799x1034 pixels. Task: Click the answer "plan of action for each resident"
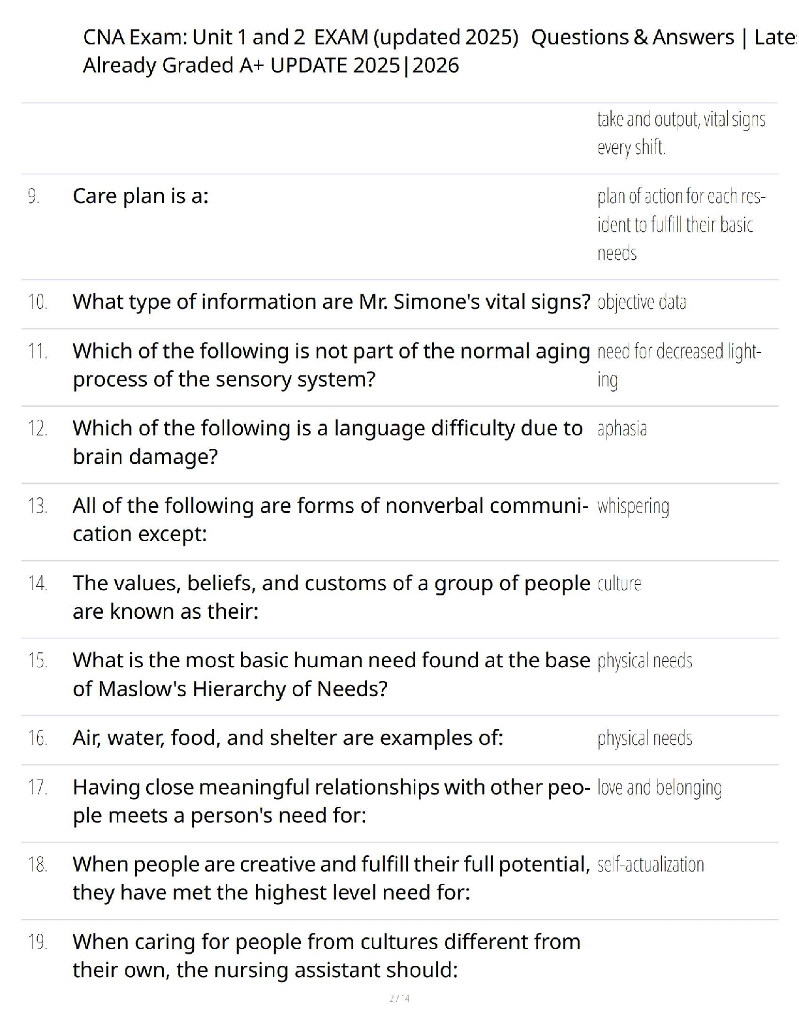pos(680,225)
